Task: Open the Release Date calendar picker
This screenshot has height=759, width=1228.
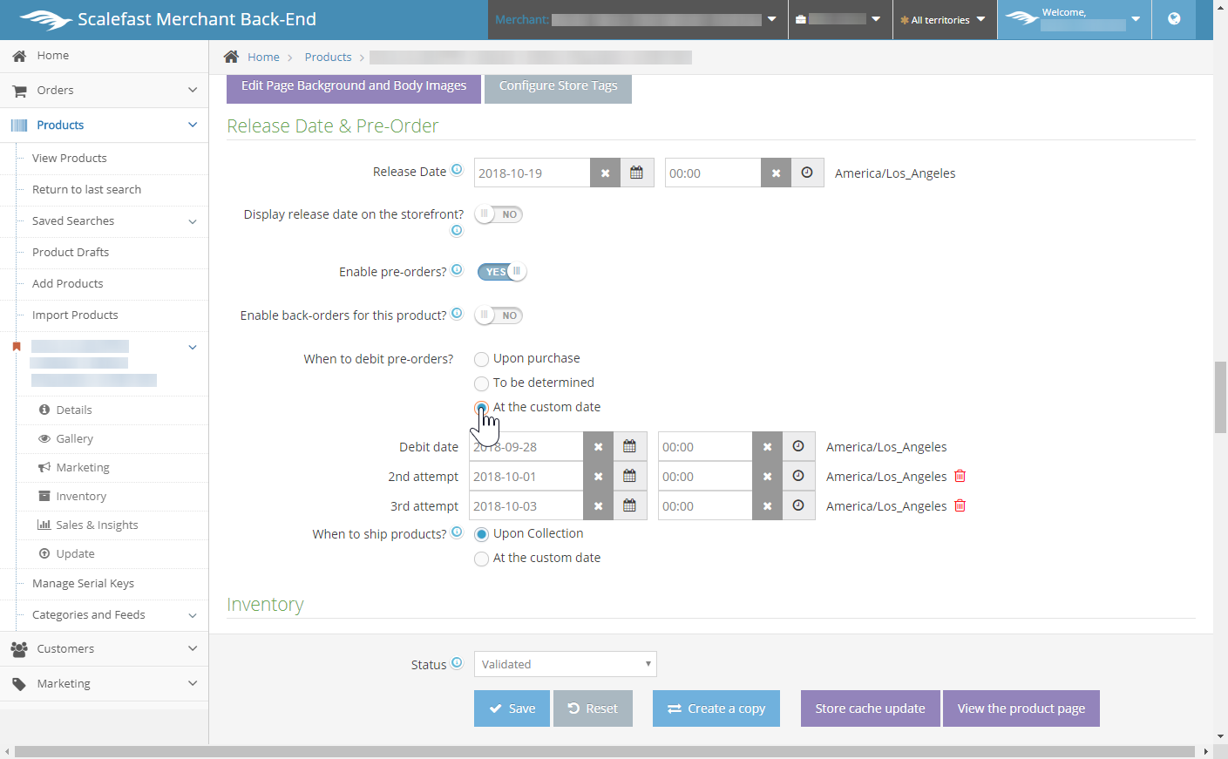Action: 636,173
